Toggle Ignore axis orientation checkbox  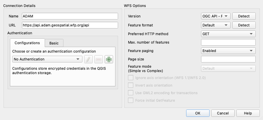pyautogui.click(x=131, y=78)
